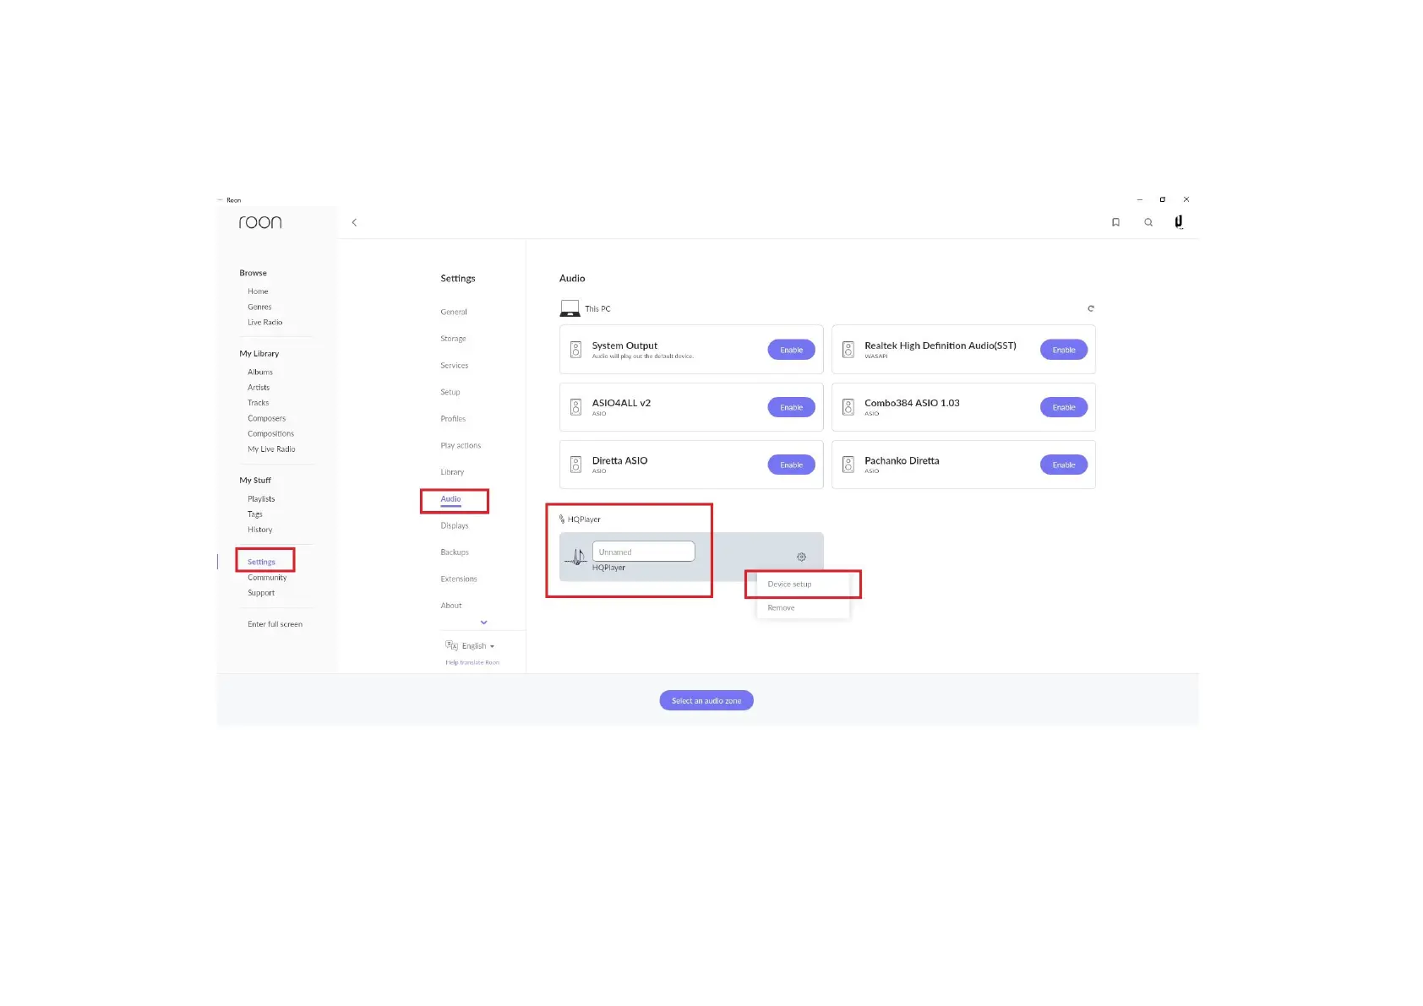This screenshot has height=1006, width=1423.
Task: Enable the ASIO4ALL v2 device
Action: [x=791, y=407]
